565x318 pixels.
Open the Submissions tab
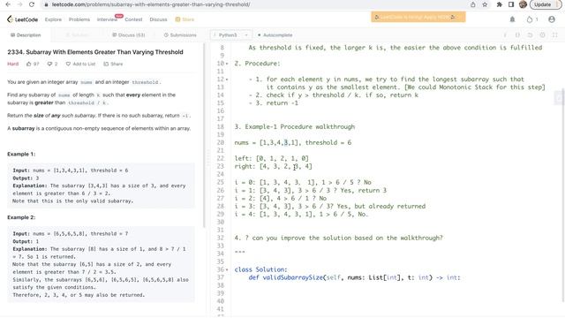pyautogui.click(x=180, y=35)
